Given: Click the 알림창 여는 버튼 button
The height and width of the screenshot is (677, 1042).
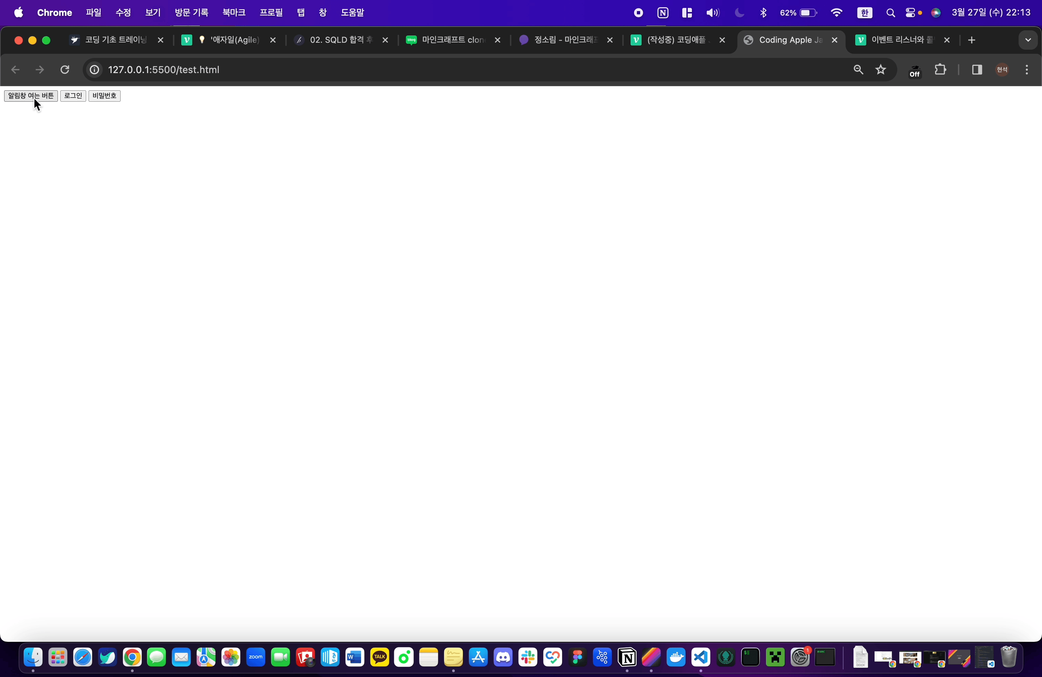Looking at the screenshot, I should coord(31,95).
